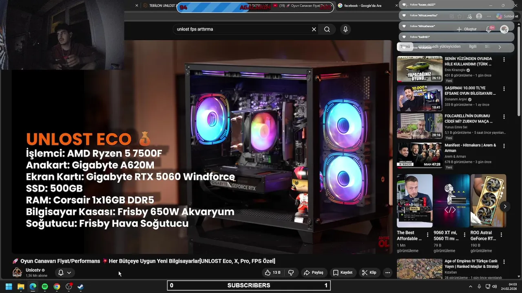522x293 pixels.
Task: Like the video with 13 B likes
Action: pos(272,273)
